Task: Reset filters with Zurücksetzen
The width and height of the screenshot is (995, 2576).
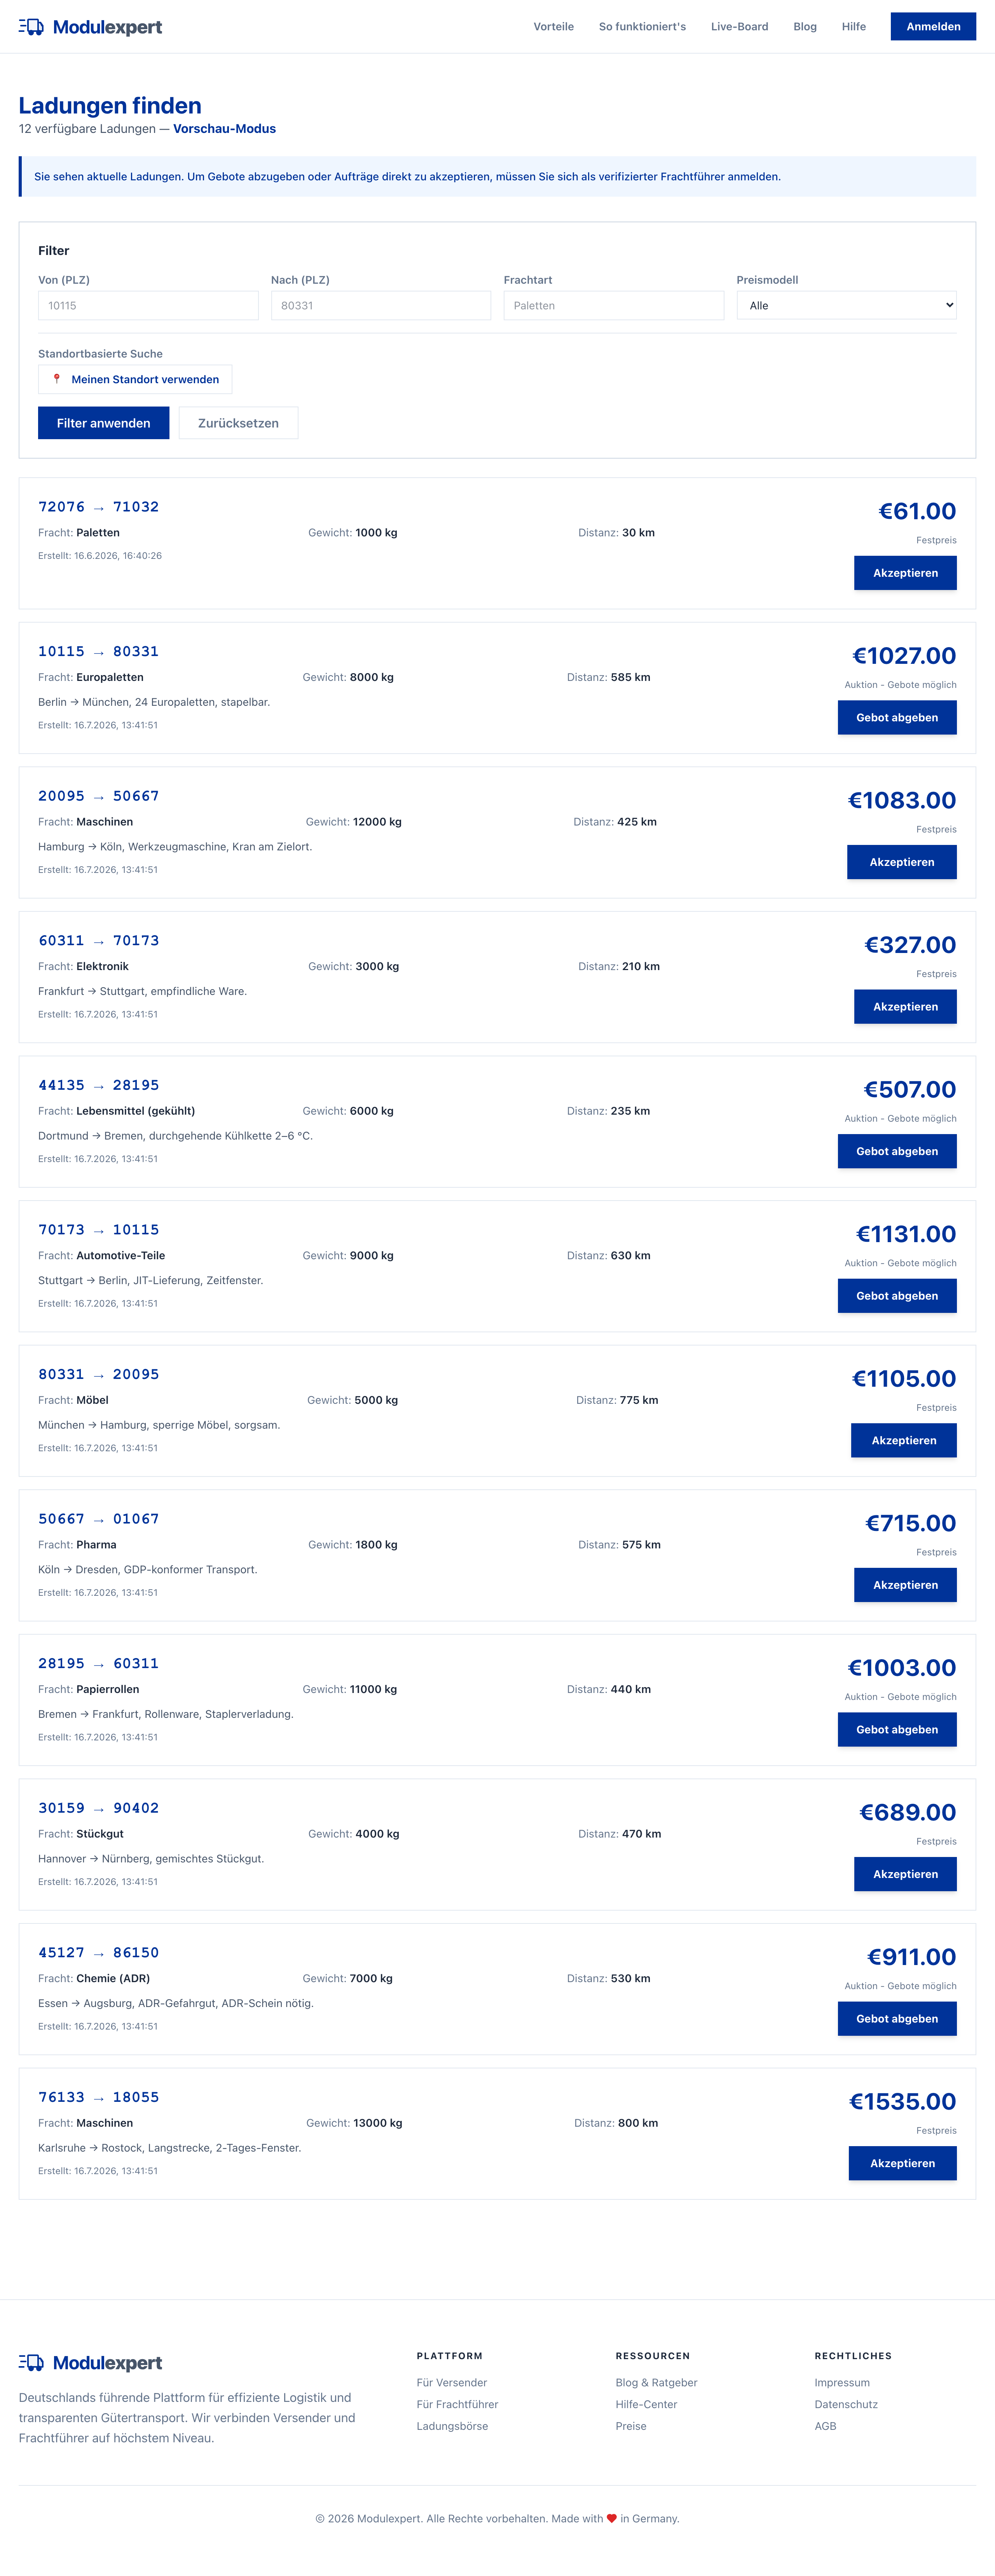Action: point(238,423)
